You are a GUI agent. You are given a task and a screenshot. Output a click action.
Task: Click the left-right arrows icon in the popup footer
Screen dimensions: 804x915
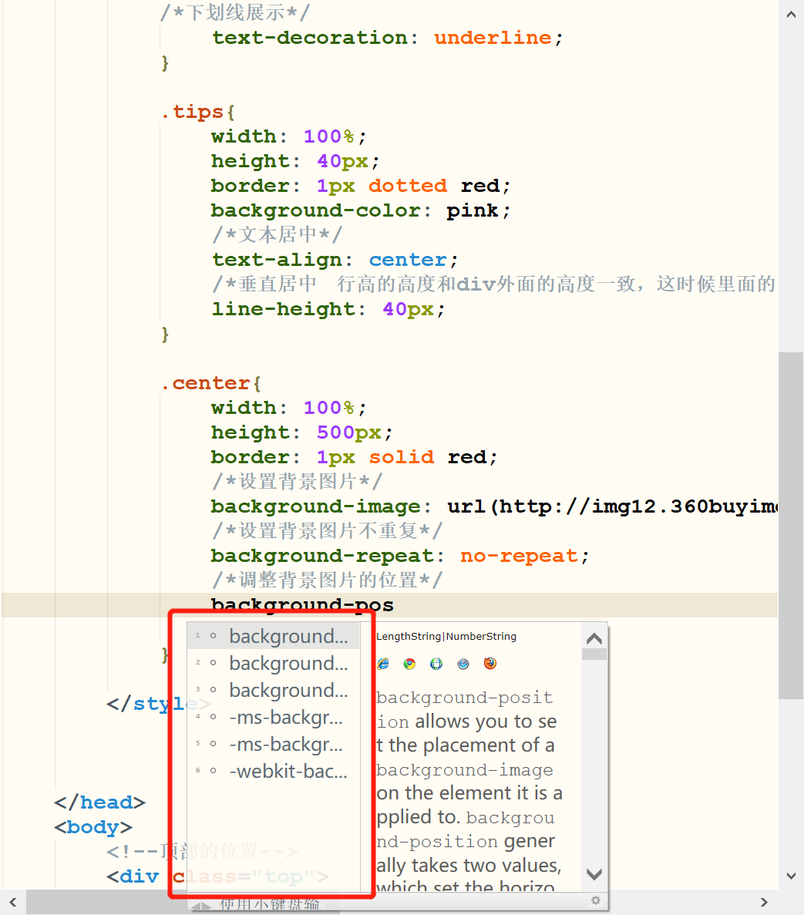pyautogui.click(x=201, y=905)
